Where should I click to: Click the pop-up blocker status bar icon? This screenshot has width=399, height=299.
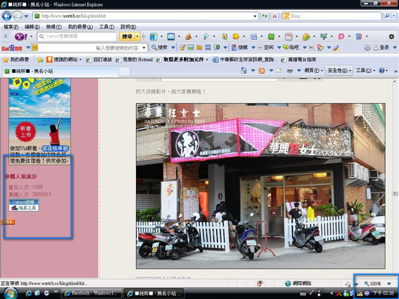click(260, 283)
